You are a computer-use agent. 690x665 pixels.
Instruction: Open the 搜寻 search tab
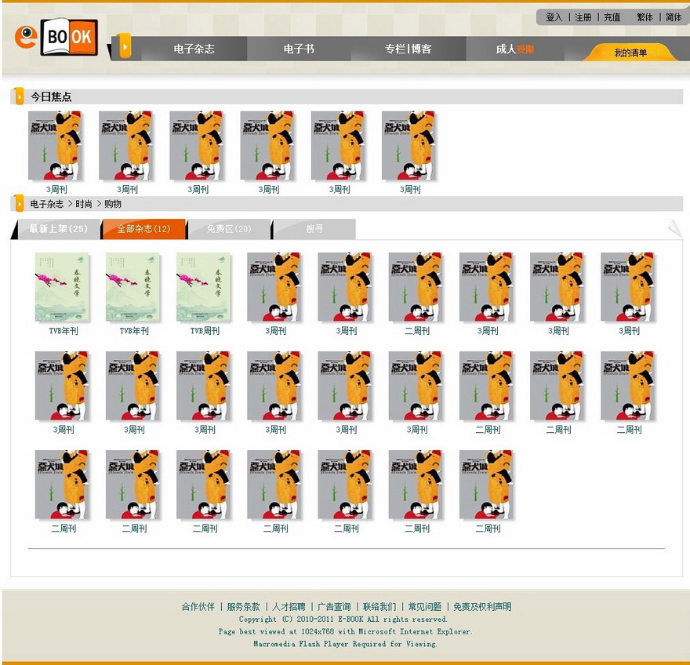click(x=314, y=229)
